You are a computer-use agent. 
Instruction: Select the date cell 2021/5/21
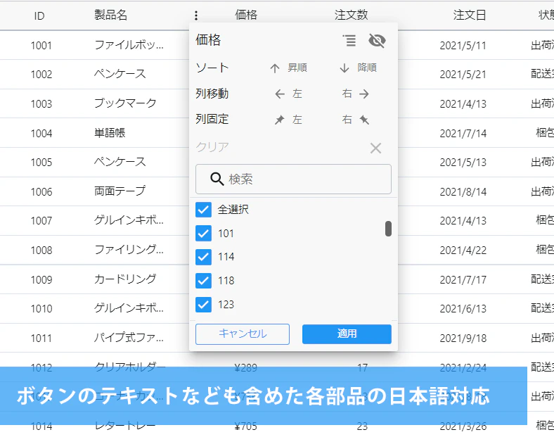click(x=463, y=75)
